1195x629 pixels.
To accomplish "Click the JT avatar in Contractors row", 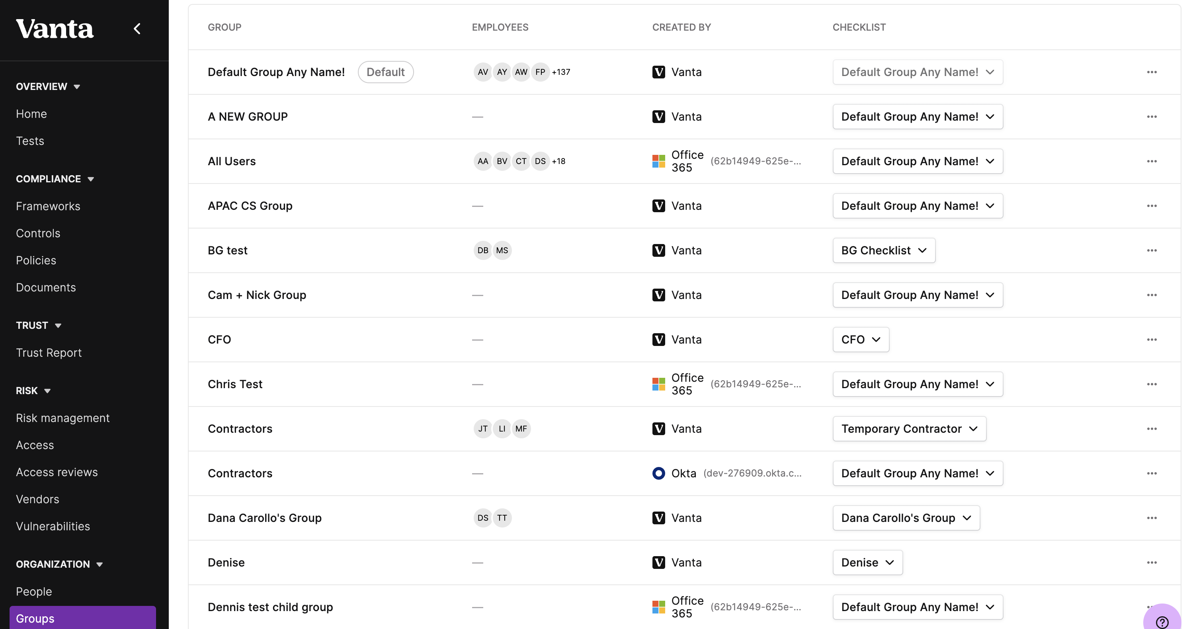I will pyautogui.click(x=483, y=429).
